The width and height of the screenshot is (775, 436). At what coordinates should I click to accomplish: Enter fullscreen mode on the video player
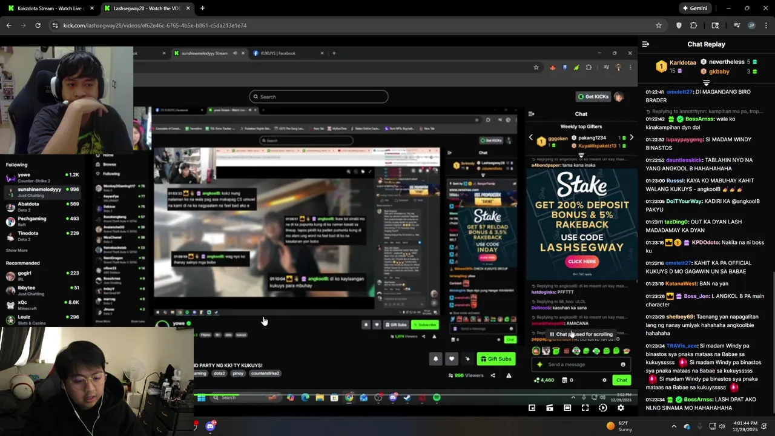pos(585,408)
